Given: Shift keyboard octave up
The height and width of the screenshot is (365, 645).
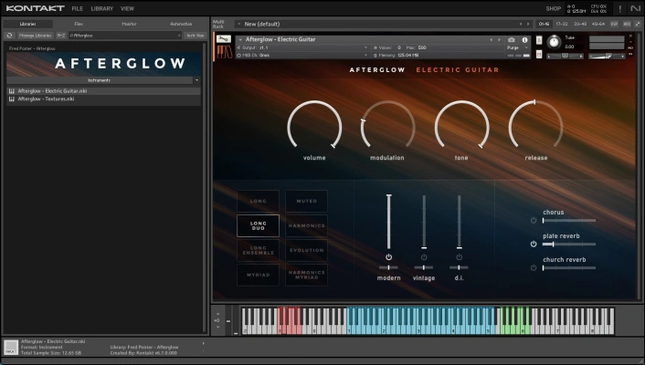Looking at the screenshot, I should [217, 314].
